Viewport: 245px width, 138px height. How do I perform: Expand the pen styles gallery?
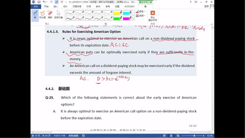pos(133,19)
